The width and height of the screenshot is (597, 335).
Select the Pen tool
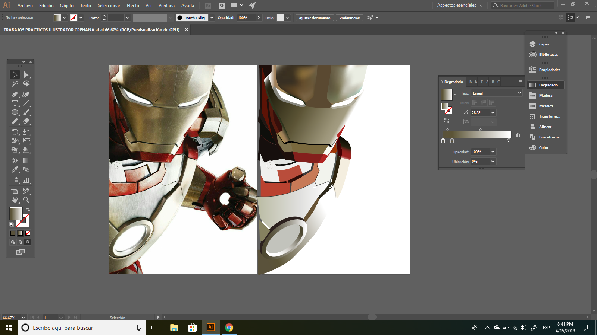[15, 94]
